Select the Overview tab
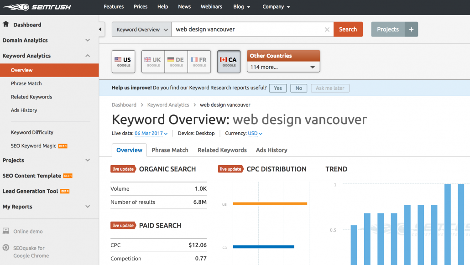470x265 pixels. click(x=129, y=150)
